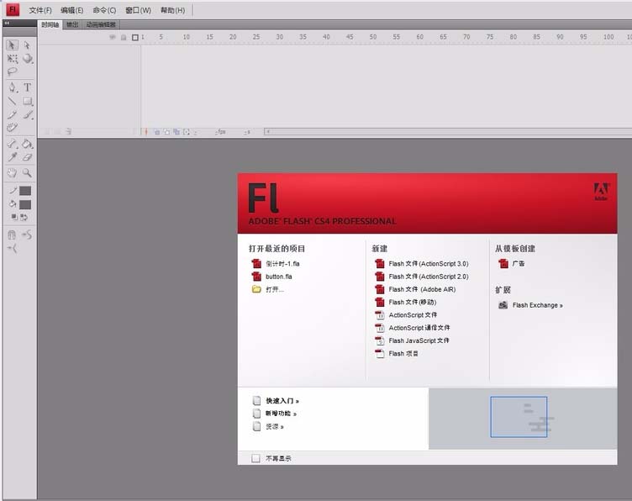The height and width of the screenshot is (501, 632).
Task: Open the 新增功能 link
Action: pos(275,414)
